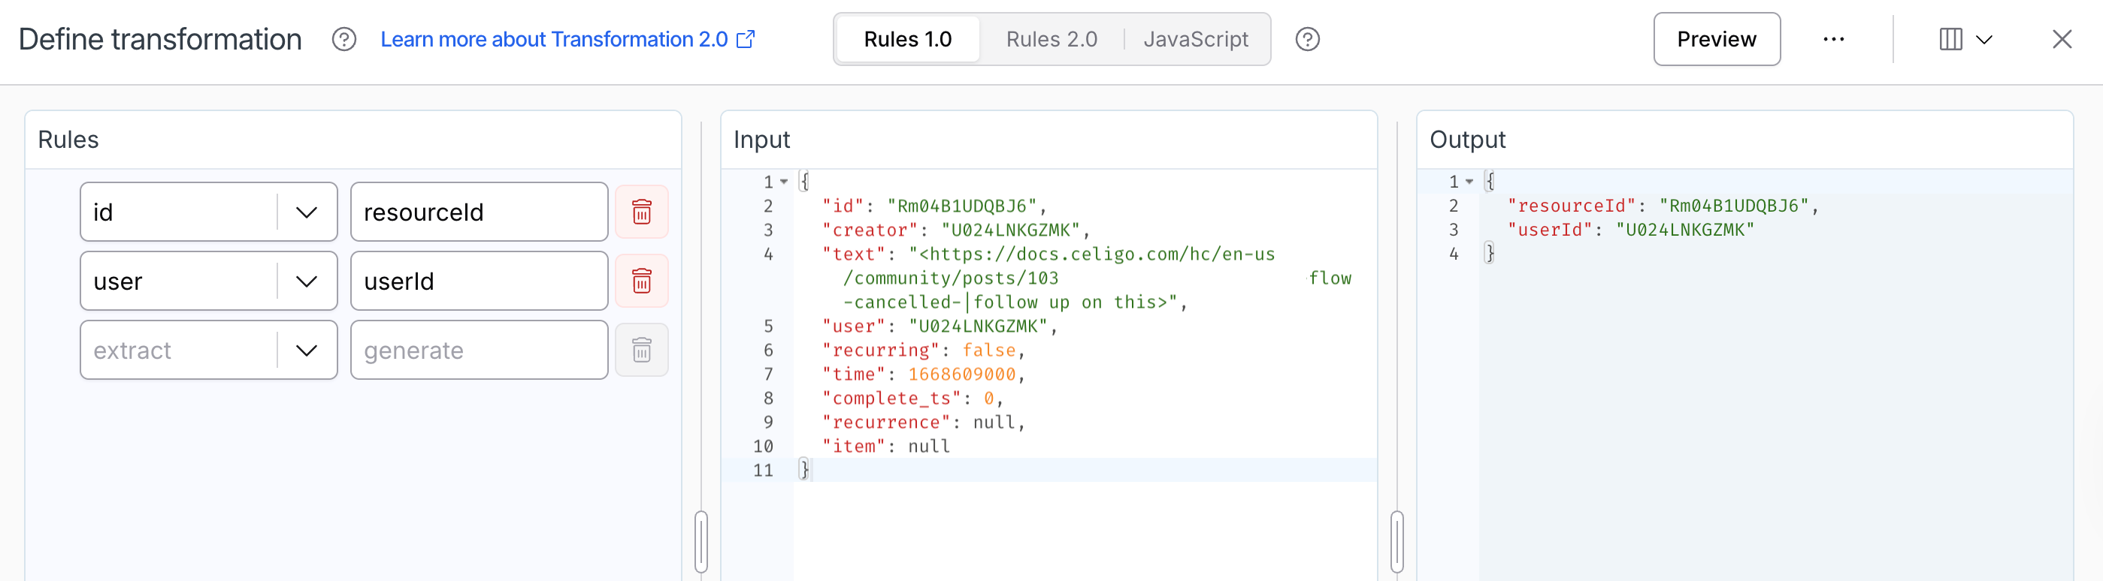Screen dimensions: 2103x581
Task: Collapse the Input JSON fold arrow on line 1
Action: tap(784, 182)
